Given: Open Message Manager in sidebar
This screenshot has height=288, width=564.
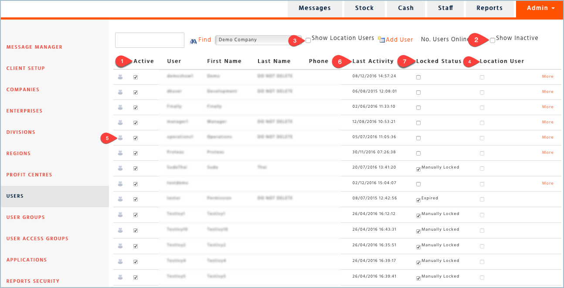Looking at the screenshot, I should (x=34, y=47).
